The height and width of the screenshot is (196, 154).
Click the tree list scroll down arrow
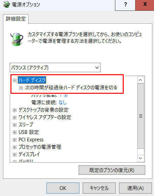click(141, 158)
